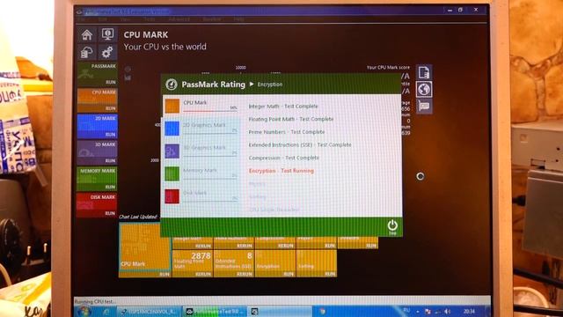The width and height of the screenshot is (563, 317).
Task: Click RUN under the DISK MARK tile
Action: [x=111, y=213]
